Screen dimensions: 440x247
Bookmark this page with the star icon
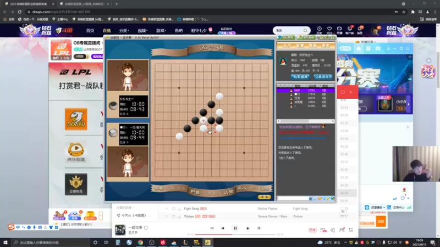[x=404, y=12]
